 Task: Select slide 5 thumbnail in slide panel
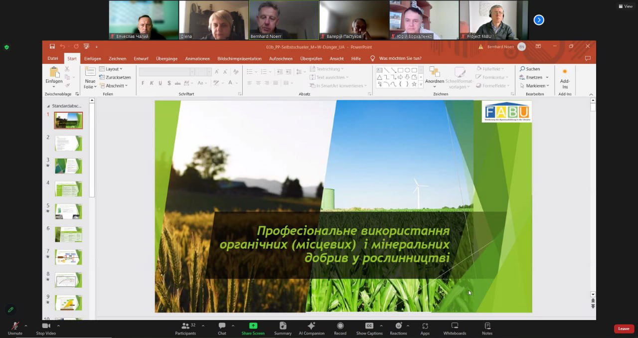(x=69, y=211)
